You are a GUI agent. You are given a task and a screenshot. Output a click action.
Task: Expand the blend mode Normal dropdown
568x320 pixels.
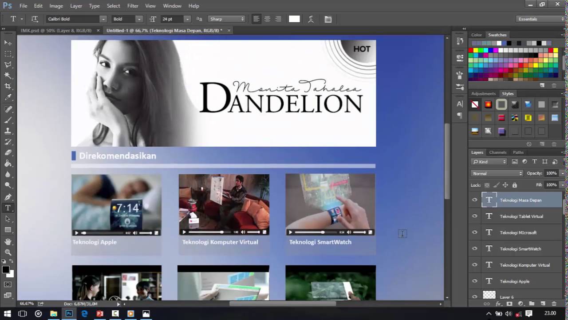point(497,173)
